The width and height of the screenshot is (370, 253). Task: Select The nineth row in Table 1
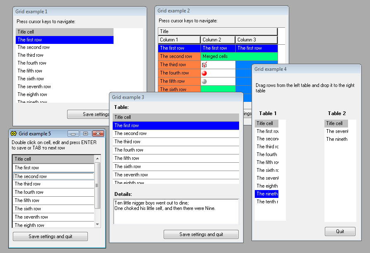267,194
